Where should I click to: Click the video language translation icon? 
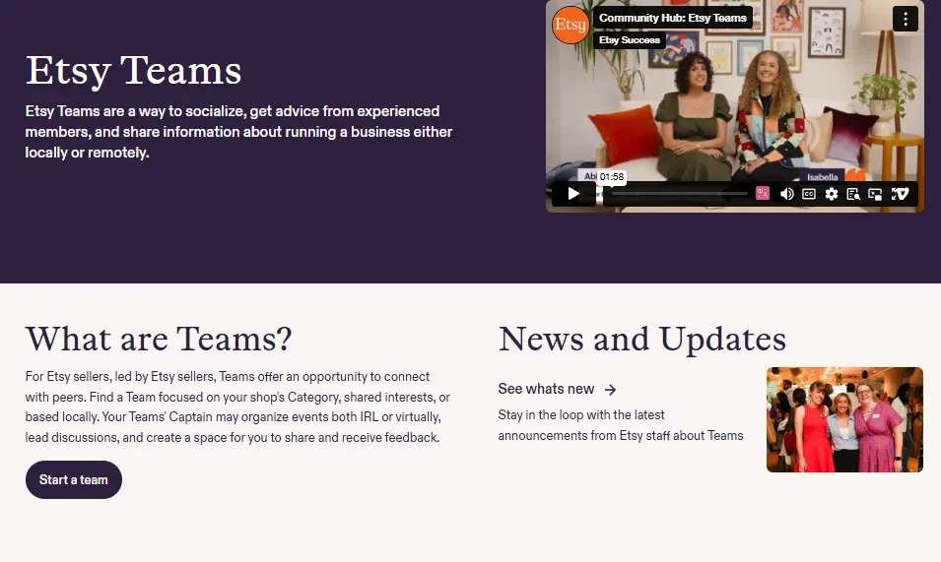click(x=762, y=194)
